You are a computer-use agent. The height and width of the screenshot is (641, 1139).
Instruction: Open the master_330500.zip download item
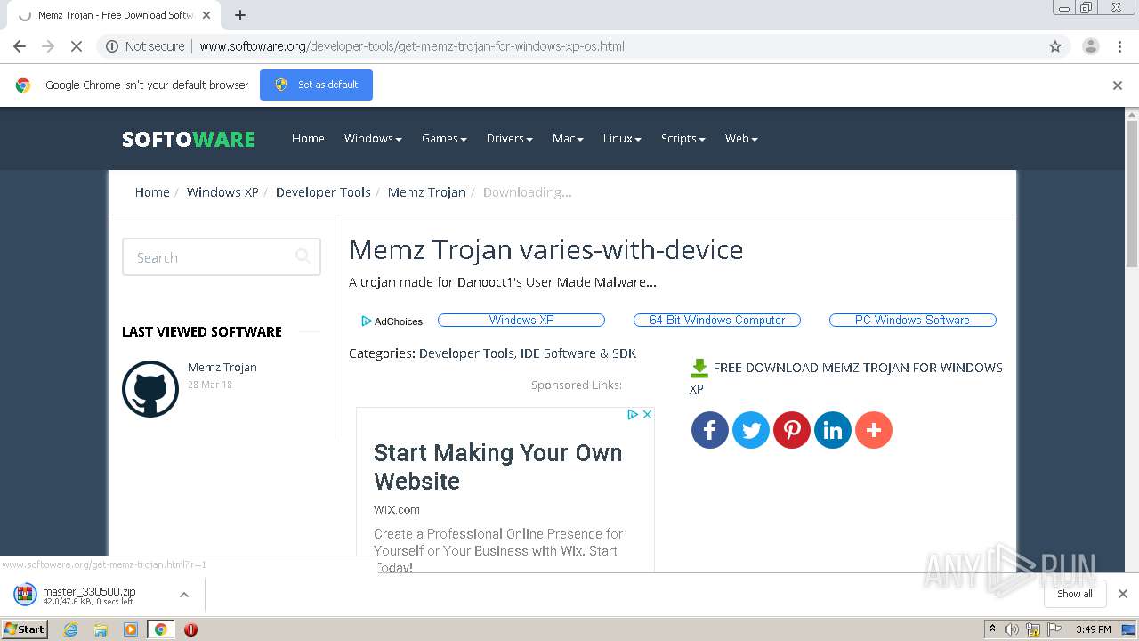[x=89, y=595]
